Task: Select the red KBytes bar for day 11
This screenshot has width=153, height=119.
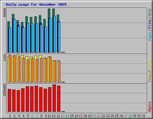Action: pyautogui.click(x=54, y=98)
